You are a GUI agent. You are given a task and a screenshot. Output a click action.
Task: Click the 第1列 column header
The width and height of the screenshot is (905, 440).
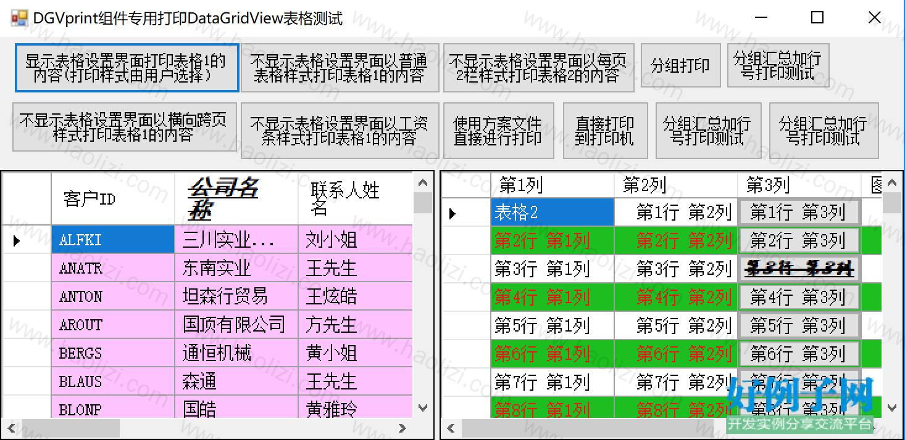coord(553,184)
